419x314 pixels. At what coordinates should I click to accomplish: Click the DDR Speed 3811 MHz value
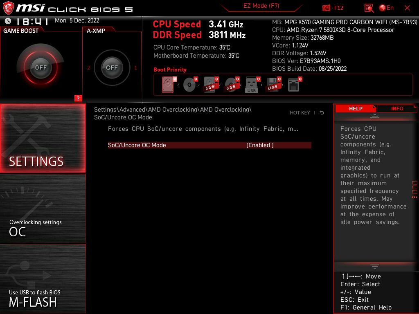pyautogui.click(x=227, y=35)
